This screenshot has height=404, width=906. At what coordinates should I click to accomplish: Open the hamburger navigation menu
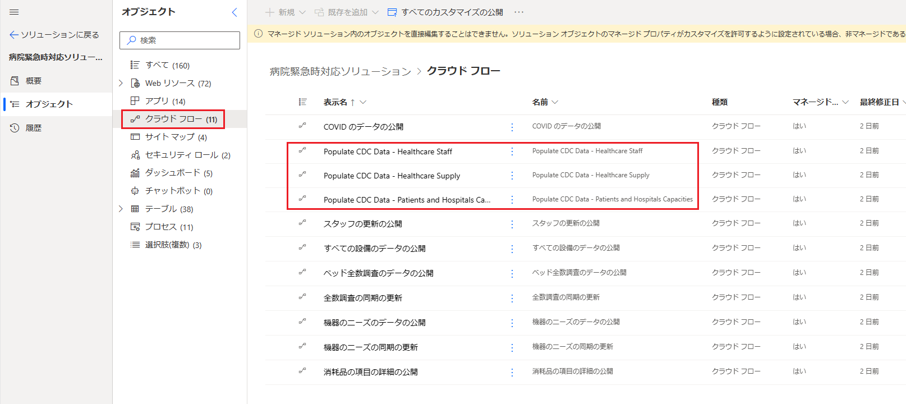(14, 12)
